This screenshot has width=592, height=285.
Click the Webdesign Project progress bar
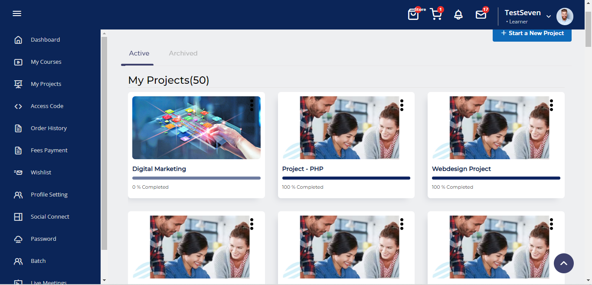(496, 178)
